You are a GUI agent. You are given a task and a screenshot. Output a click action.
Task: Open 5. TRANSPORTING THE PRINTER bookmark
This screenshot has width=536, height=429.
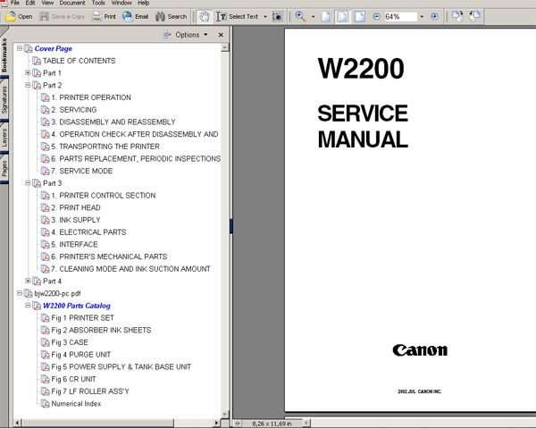point(105,147)
